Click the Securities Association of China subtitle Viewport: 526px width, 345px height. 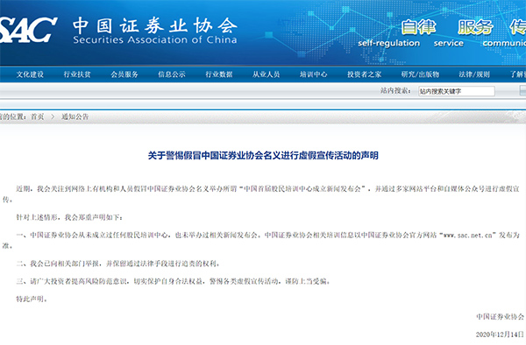click(155, 40)
